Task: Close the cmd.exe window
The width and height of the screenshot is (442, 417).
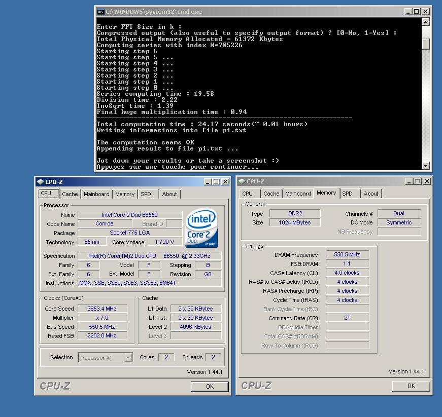Action: [x=426, y=12]
